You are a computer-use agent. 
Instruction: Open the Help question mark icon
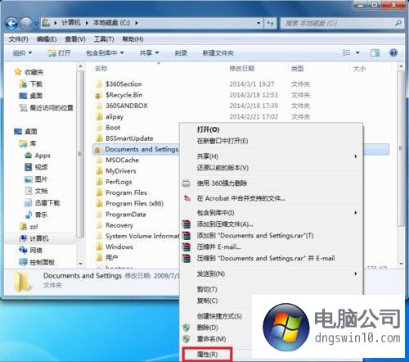393,52
